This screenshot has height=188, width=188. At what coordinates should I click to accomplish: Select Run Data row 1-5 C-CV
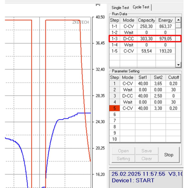[x=142, y=51]
